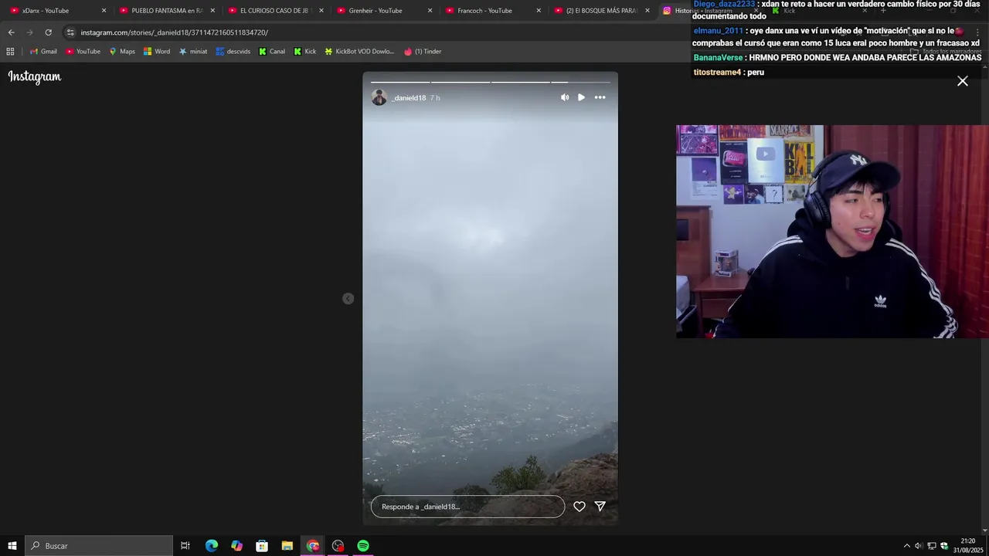Image resolution: width=989 pixels, height=556 pixels.
Task: Share the story via paper plane icon
Action: coord(600,507)
